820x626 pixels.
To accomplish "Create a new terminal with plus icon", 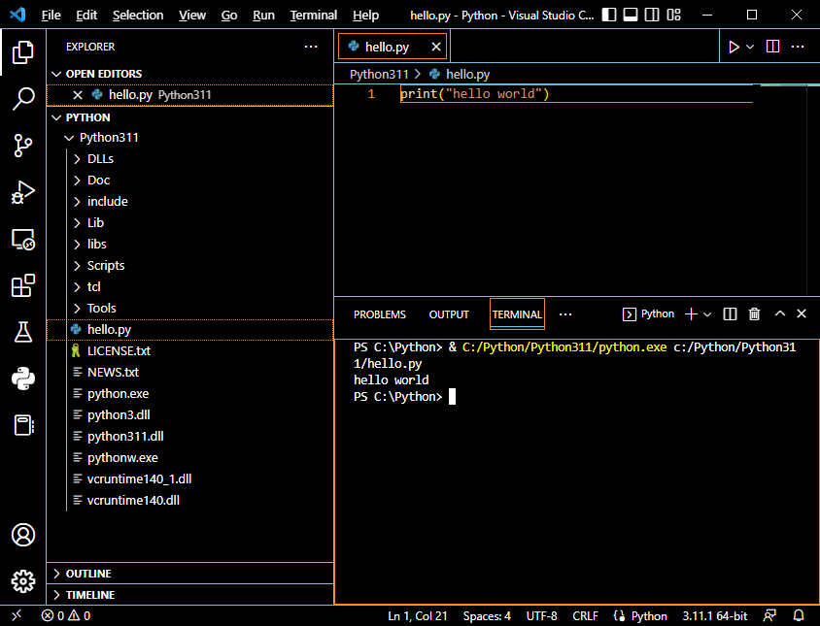I will [x=691, y=314].
